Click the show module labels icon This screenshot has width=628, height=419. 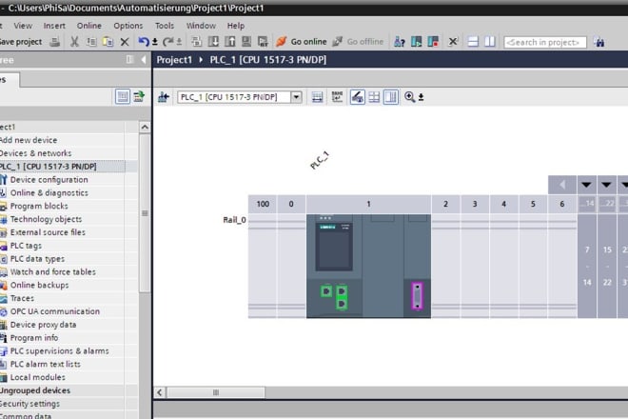[x=317, y=97]
